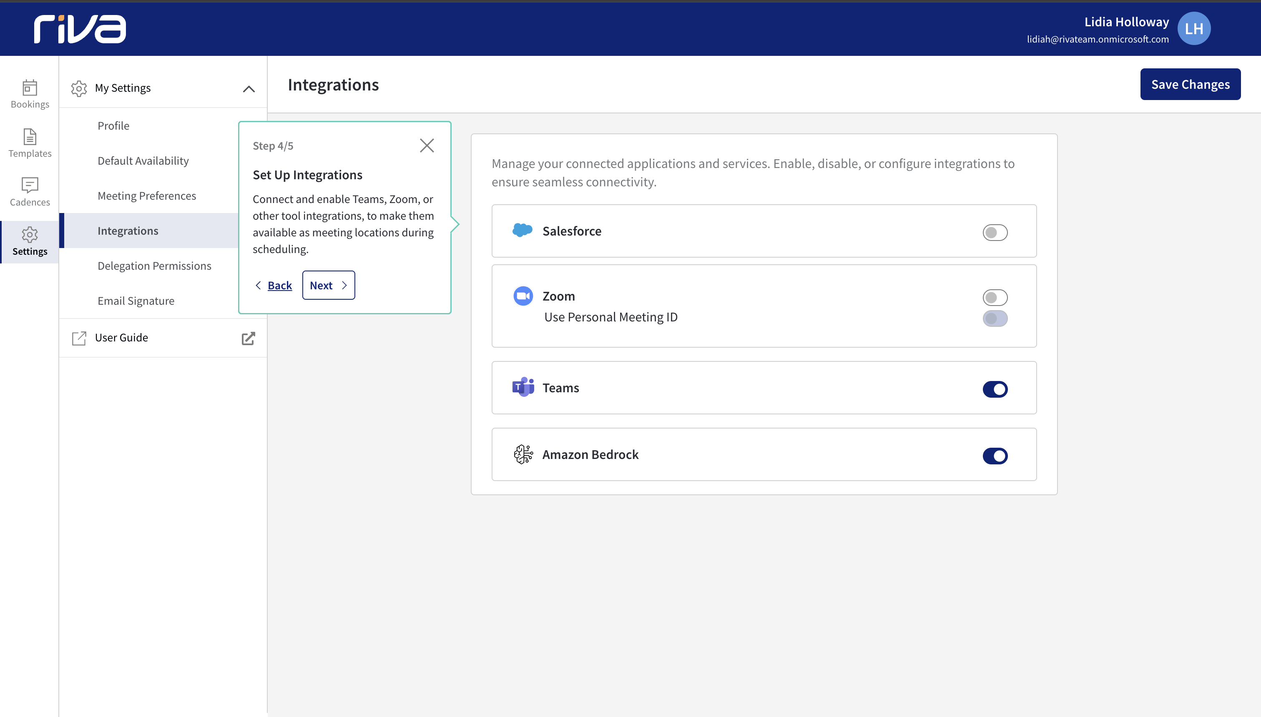This screenshot has width=1261, height=717.
Task: Disable the Amazon Bedrock toggle
Action: tap(995, 456)
